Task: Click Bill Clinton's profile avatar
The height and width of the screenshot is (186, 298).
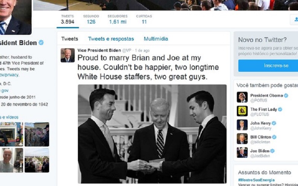Action: pos(242,138)
